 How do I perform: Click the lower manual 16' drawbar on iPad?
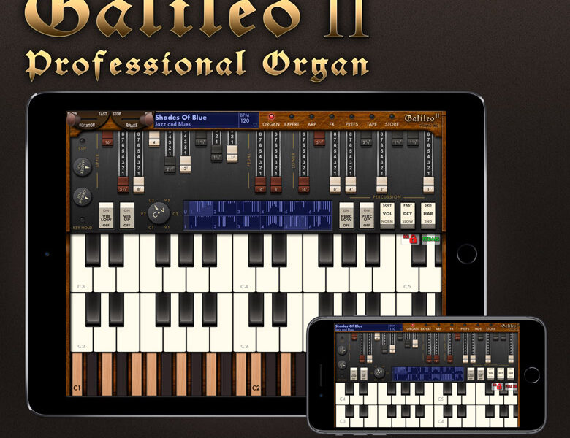[303, 185]
